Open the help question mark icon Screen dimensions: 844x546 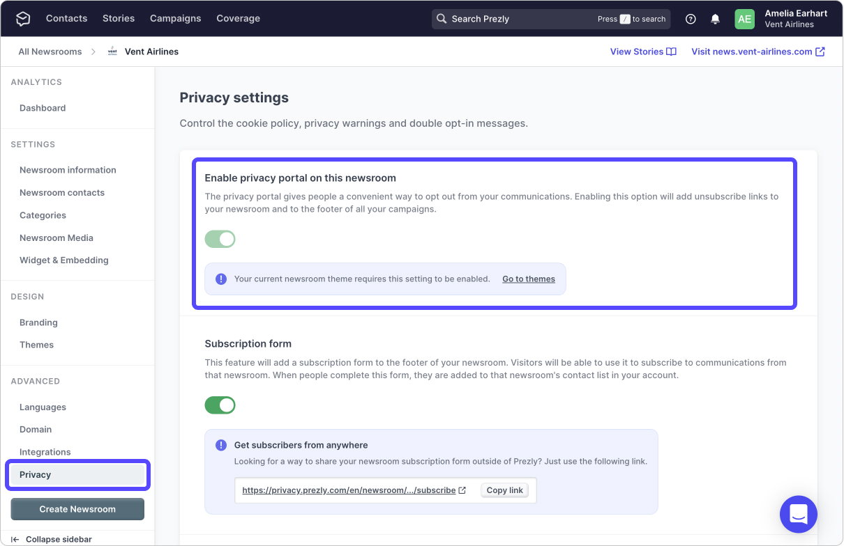coord(691,19)
